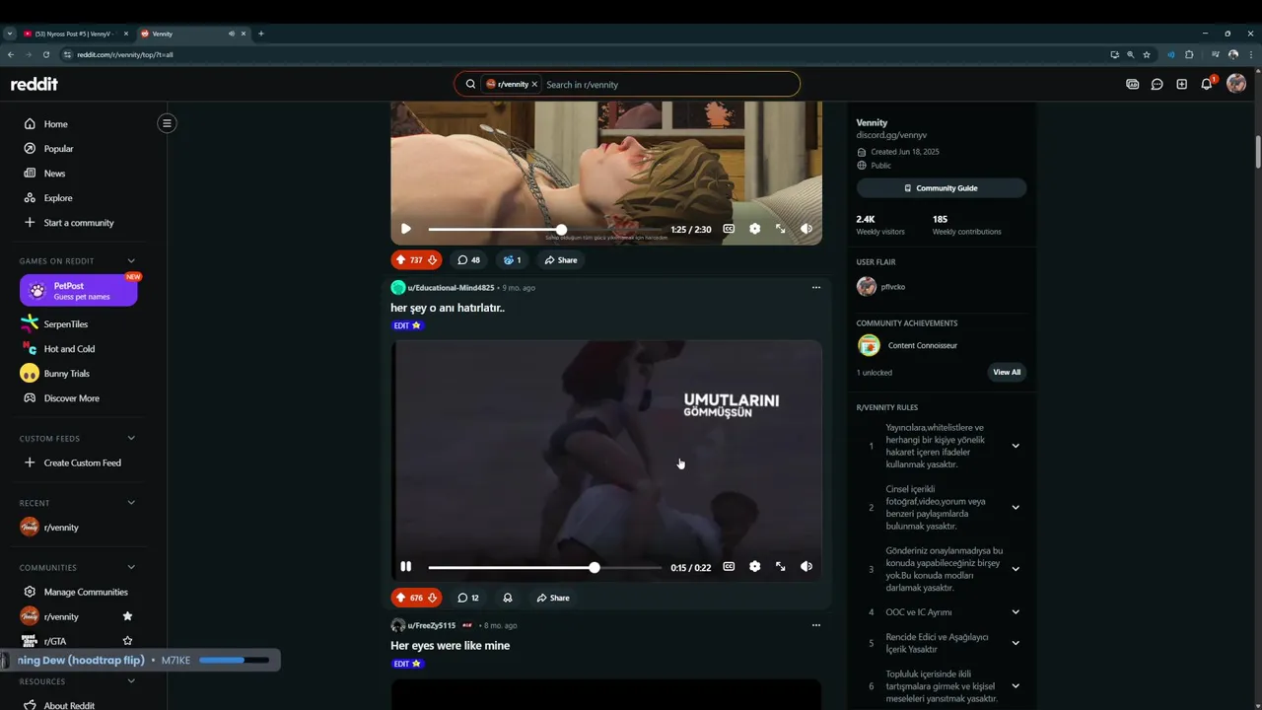Open Hot and Cold game
Screen dimensions: 1262x710
(69, 349)
